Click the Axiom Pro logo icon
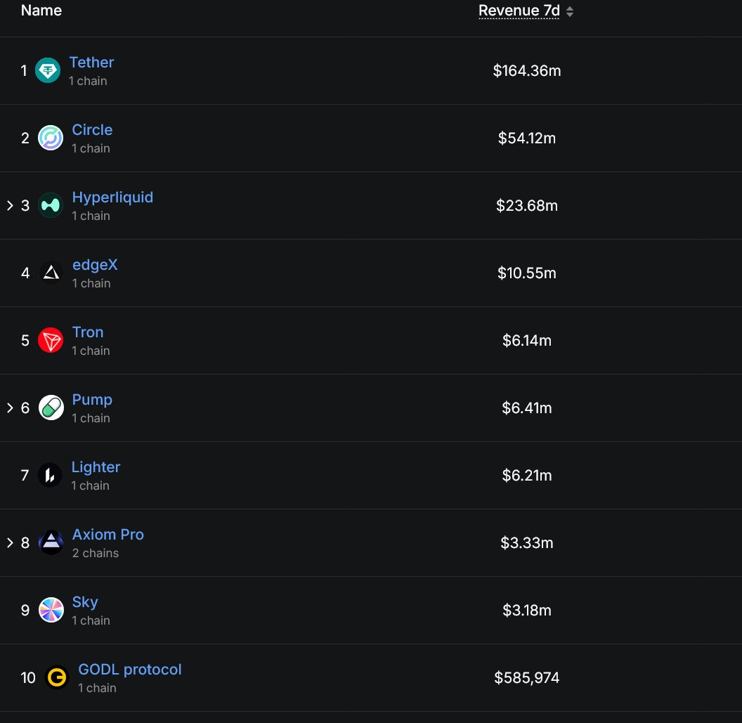 [x=51, y=542]
